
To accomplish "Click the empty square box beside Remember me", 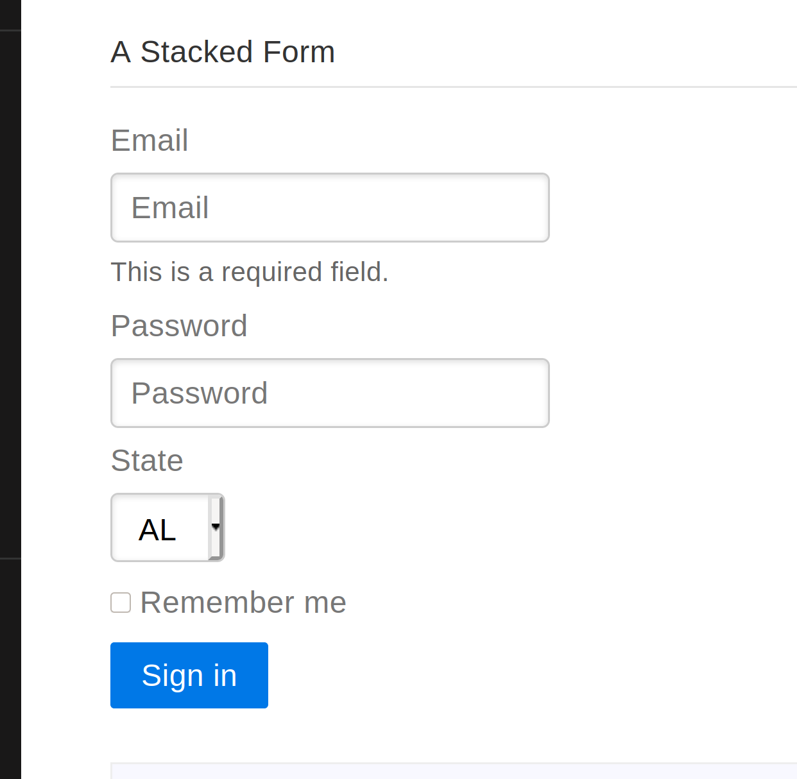I will [x=121, y=603].
